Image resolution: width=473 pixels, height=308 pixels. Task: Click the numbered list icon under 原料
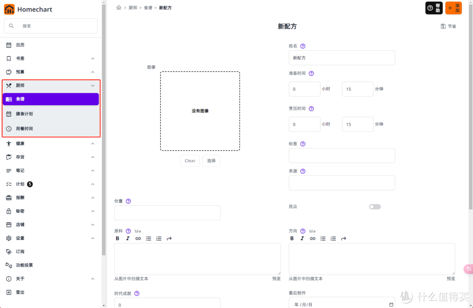click(x=159, y=238)
